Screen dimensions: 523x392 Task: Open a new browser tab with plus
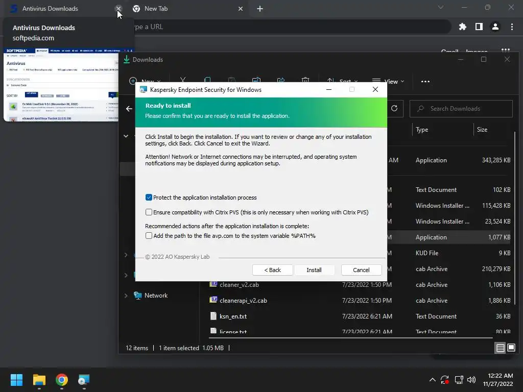tap(260, 9)
